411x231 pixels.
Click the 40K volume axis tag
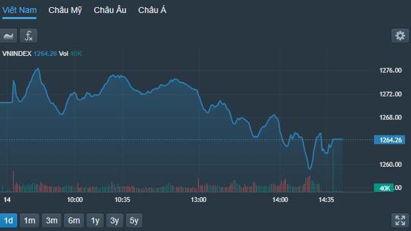[x=383, y=188]
